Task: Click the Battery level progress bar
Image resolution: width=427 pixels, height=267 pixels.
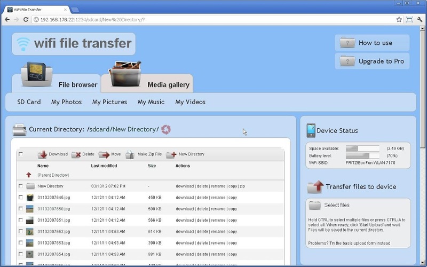Action: pyautogui.click(x=362, y=156)
